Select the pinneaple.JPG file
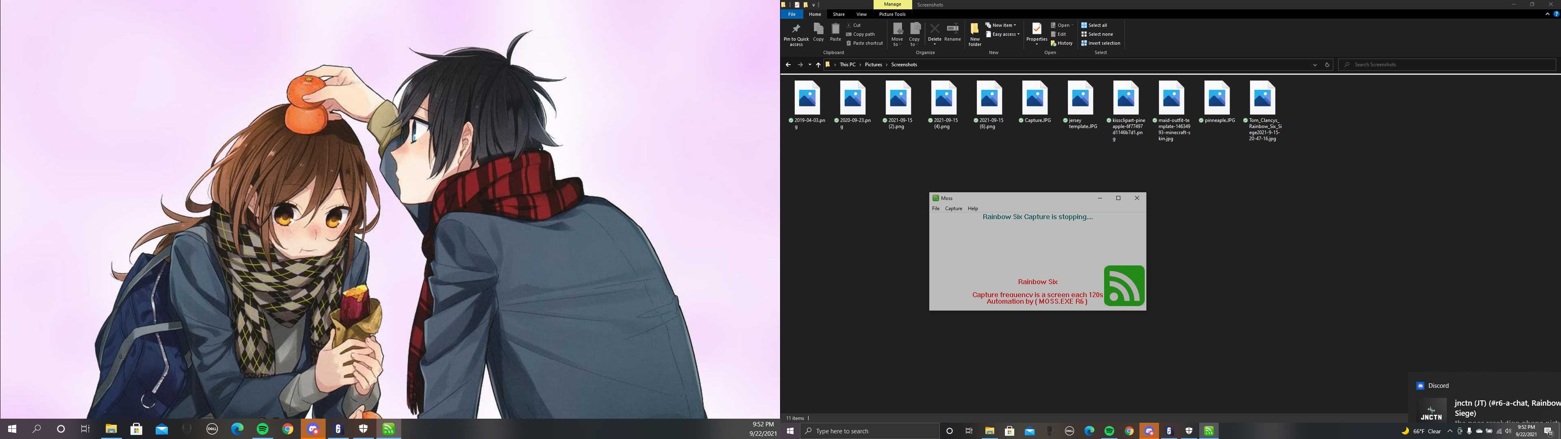1561x439 pixels. tap(1217, 102)
